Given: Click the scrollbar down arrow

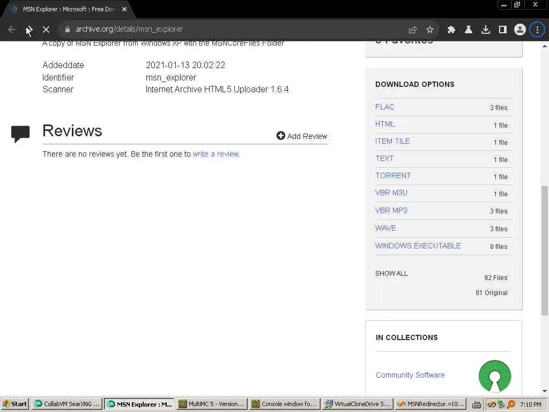Looking at the screenshot, I should click(x=545, y=391).
